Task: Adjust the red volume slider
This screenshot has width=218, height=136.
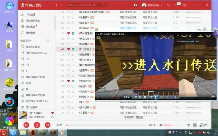Action: pos(172,125)
